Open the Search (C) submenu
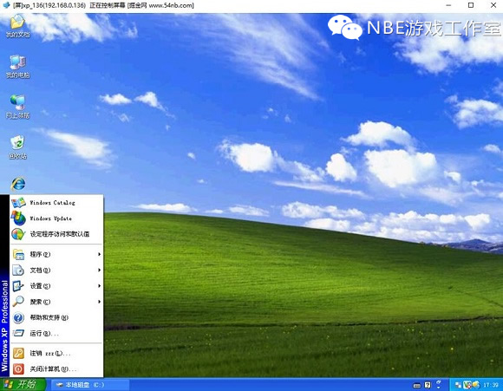This screenshot has width=503, height=391. click(56, 302)
